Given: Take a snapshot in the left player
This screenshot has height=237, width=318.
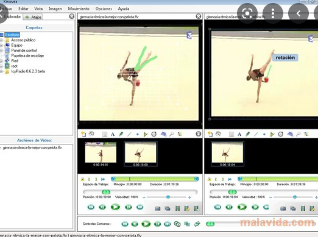Looking at the screenshot, I should [158, 208].
